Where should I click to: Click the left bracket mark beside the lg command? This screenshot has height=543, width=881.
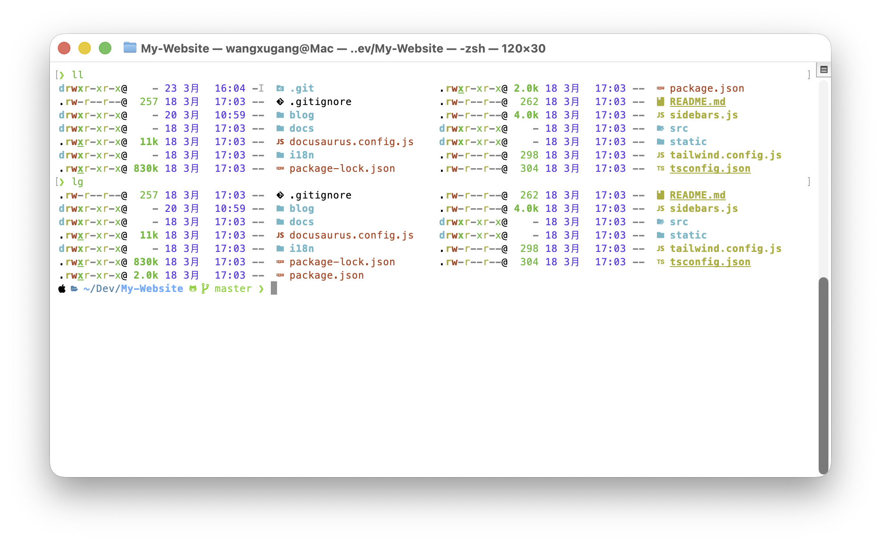(x=57, y=182)
